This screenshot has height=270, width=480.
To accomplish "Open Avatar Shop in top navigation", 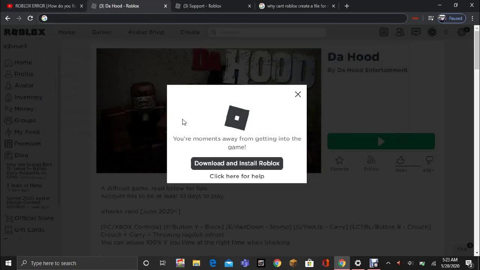I will click(x=146, y=32).
